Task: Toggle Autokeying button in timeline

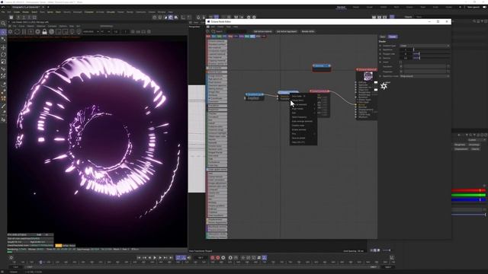Action: tap(218, 258)
